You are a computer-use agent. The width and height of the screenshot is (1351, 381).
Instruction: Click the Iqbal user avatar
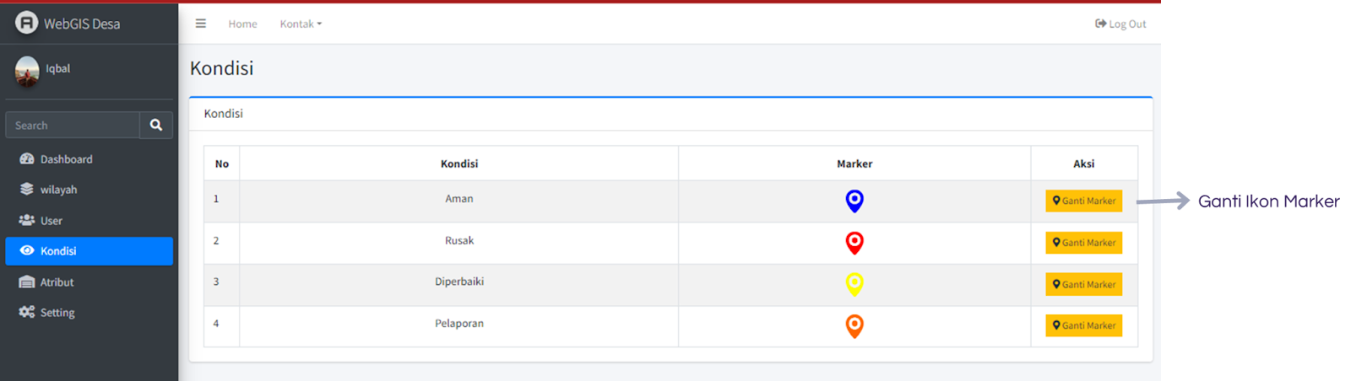coord(27,71)
